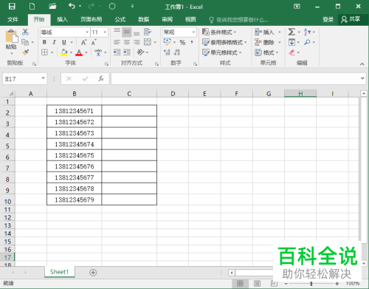Open the 文件 File tab
The height and width of the screenshot is (289, 369).
pos(13,19)
